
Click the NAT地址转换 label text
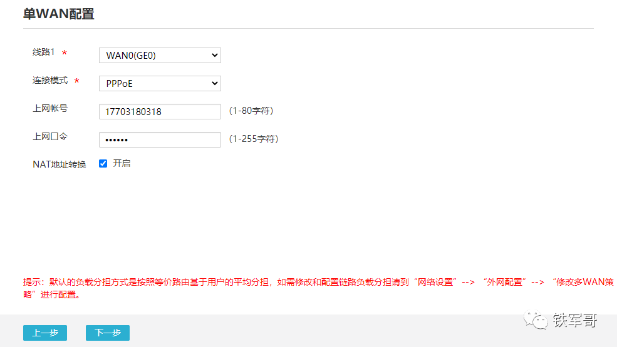tap(60, 164)
